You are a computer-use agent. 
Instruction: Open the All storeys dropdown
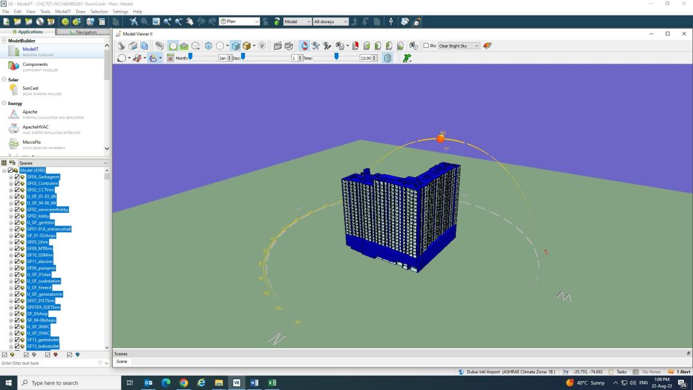pos(330,22)
